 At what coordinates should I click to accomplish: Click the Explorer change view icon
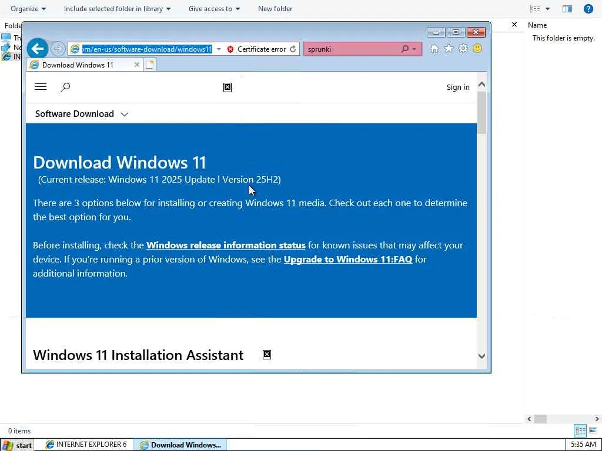coord(535,8)
